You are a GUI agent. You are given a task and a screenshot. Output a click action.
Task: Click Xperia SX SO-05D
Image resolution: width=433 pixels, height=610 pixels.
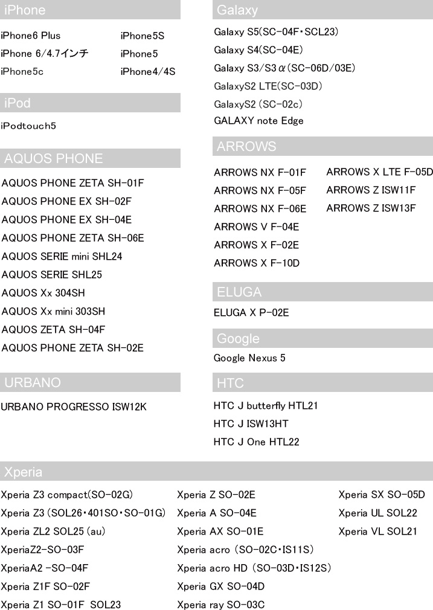(x=382, y=495)
